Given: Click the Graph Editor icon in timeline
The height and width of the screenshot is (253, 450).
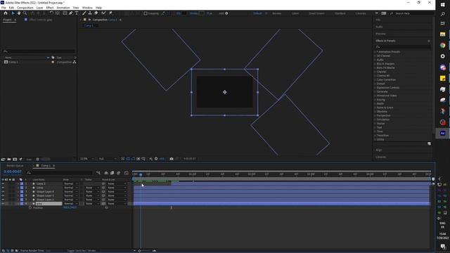Looking at the screenshot, I should click(127, 173).
